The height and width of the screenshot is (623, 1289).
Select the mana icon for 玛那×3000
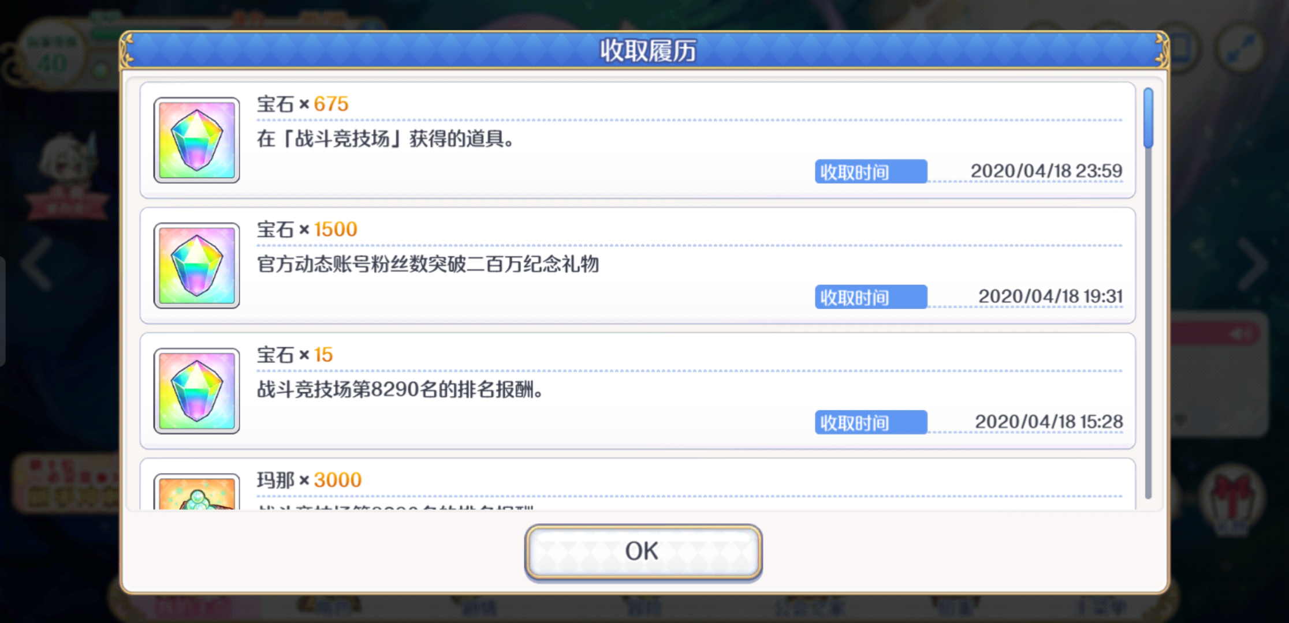[197, 491]
